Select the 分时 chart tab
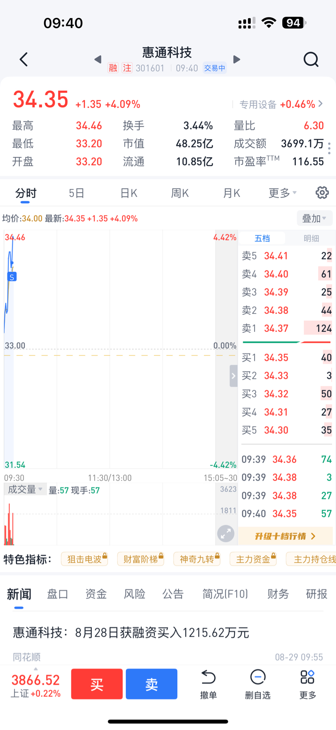Image resolution: width=336 pixels, height=730 pixels. point(25,193)
